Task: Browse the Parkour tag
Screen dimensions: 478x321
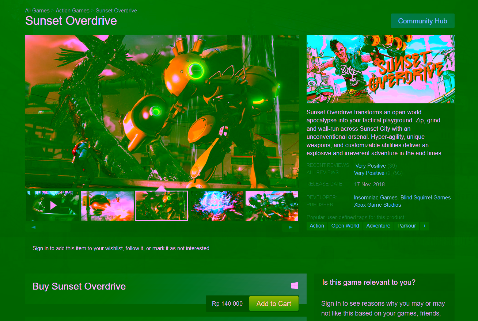Action: 406,226
